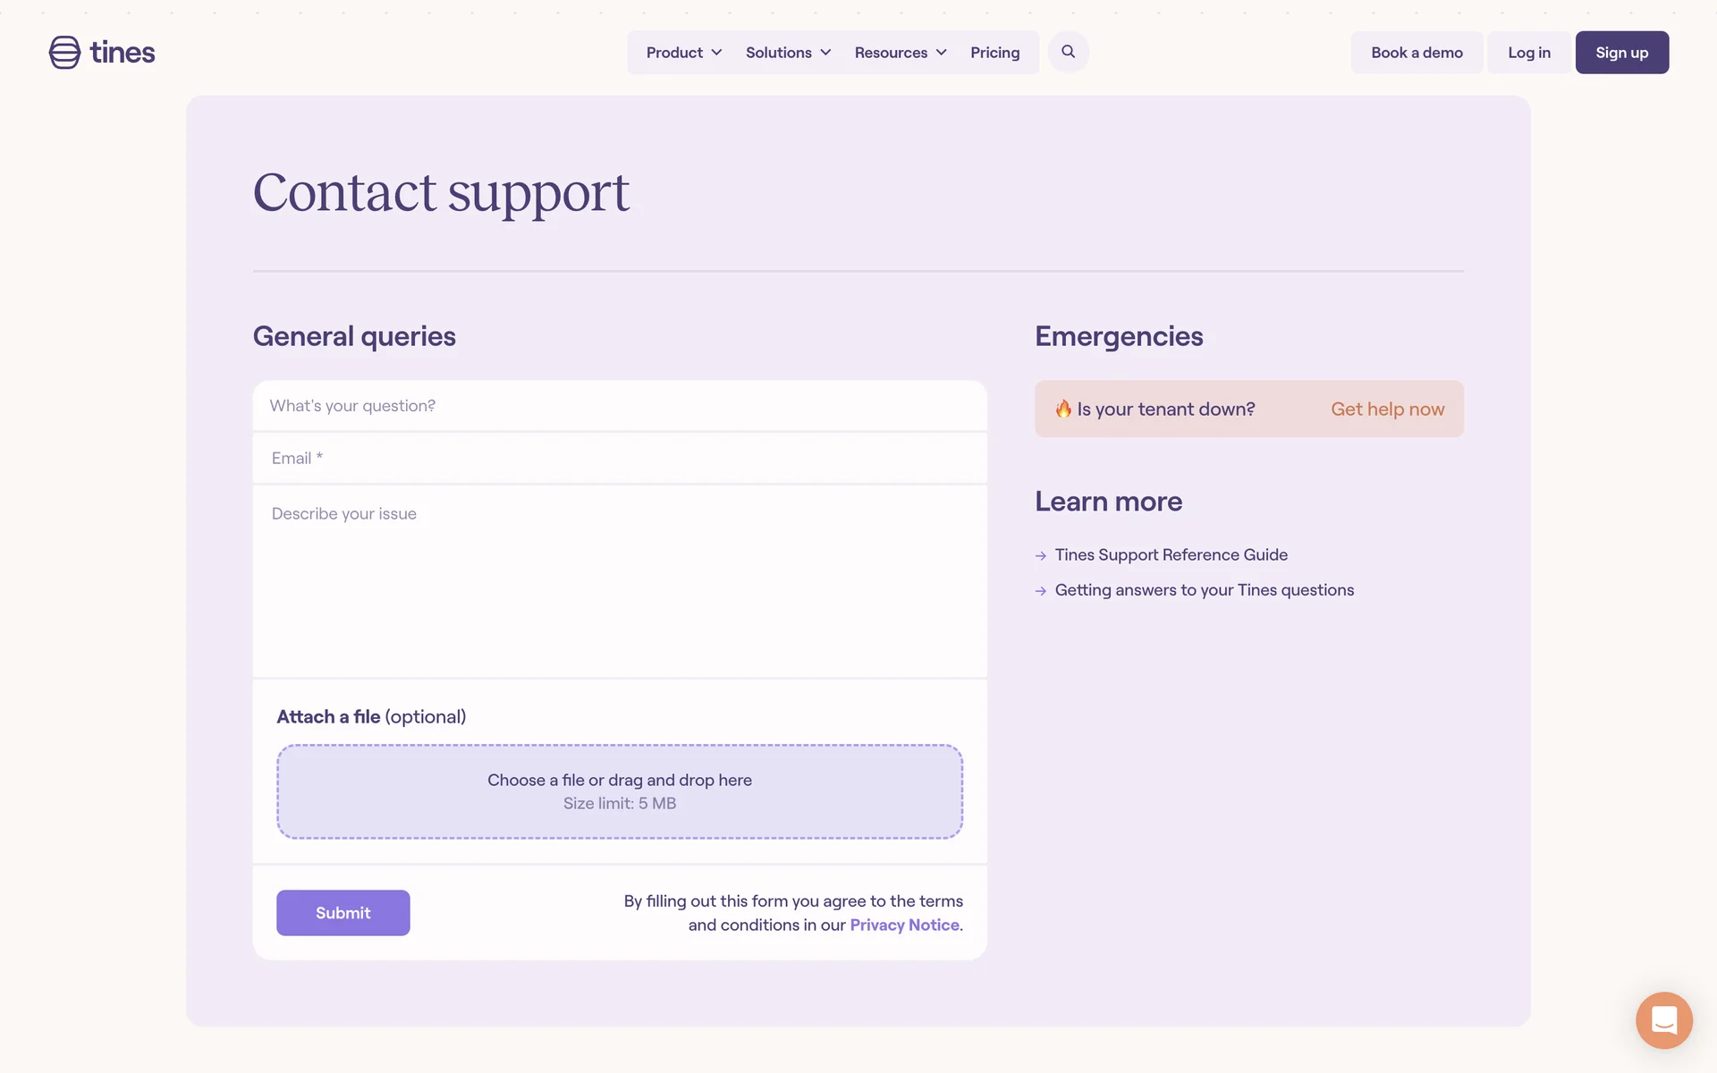Click Book a demo
Viewport: 1717px width, 1073px height.
pos(1417,53)
